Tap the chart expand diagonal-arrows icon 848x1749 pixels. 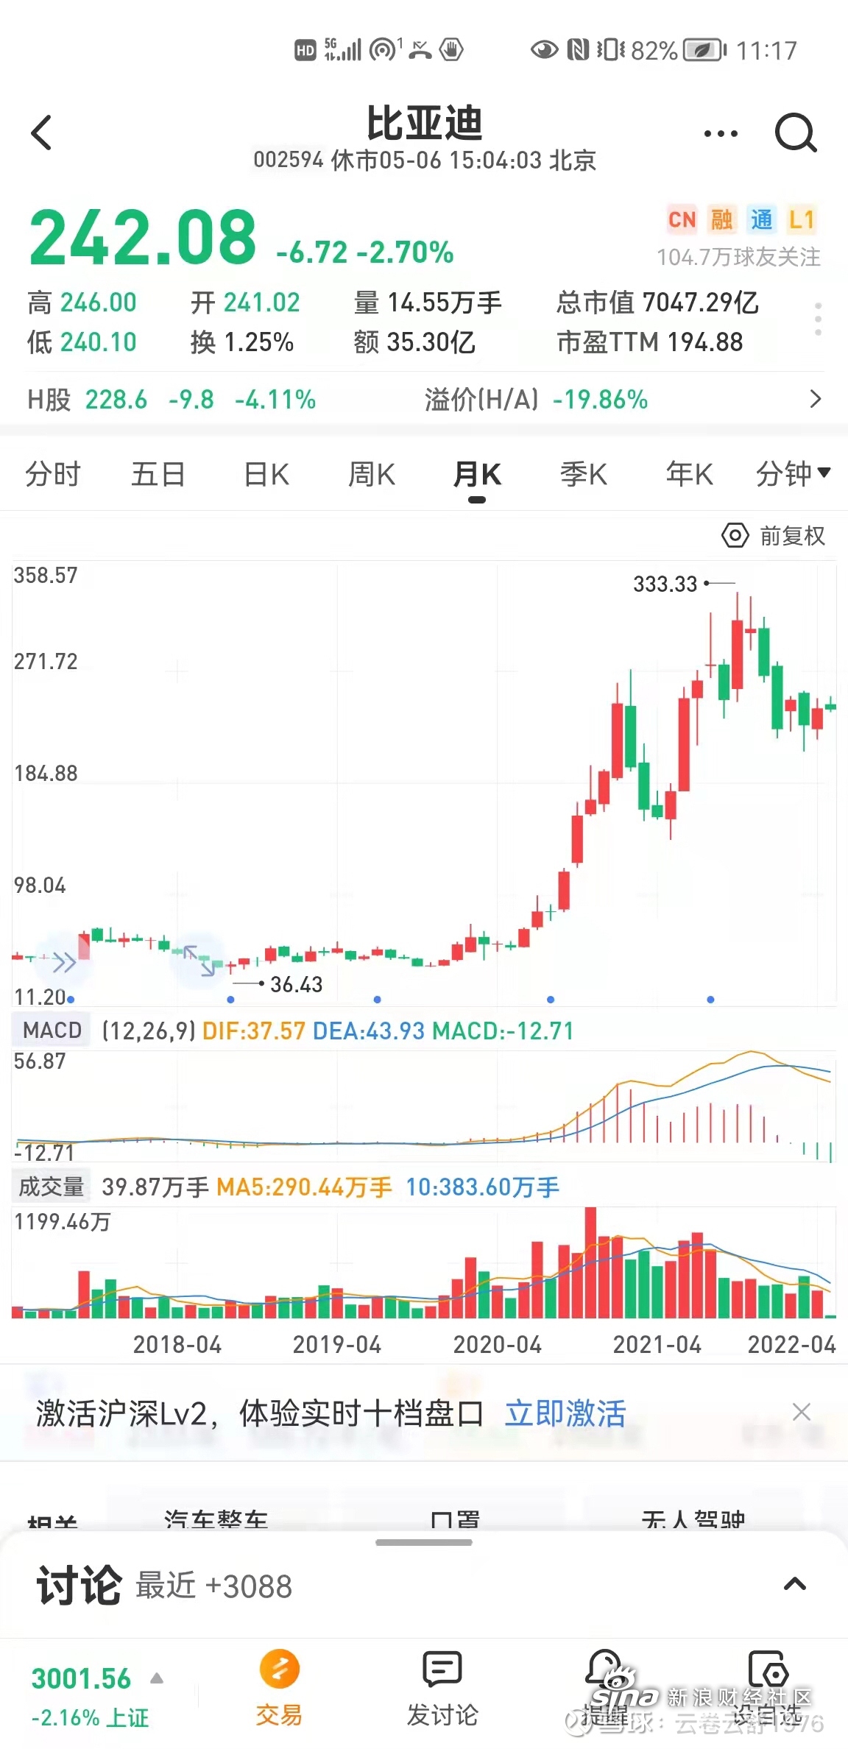click(198, 960)
